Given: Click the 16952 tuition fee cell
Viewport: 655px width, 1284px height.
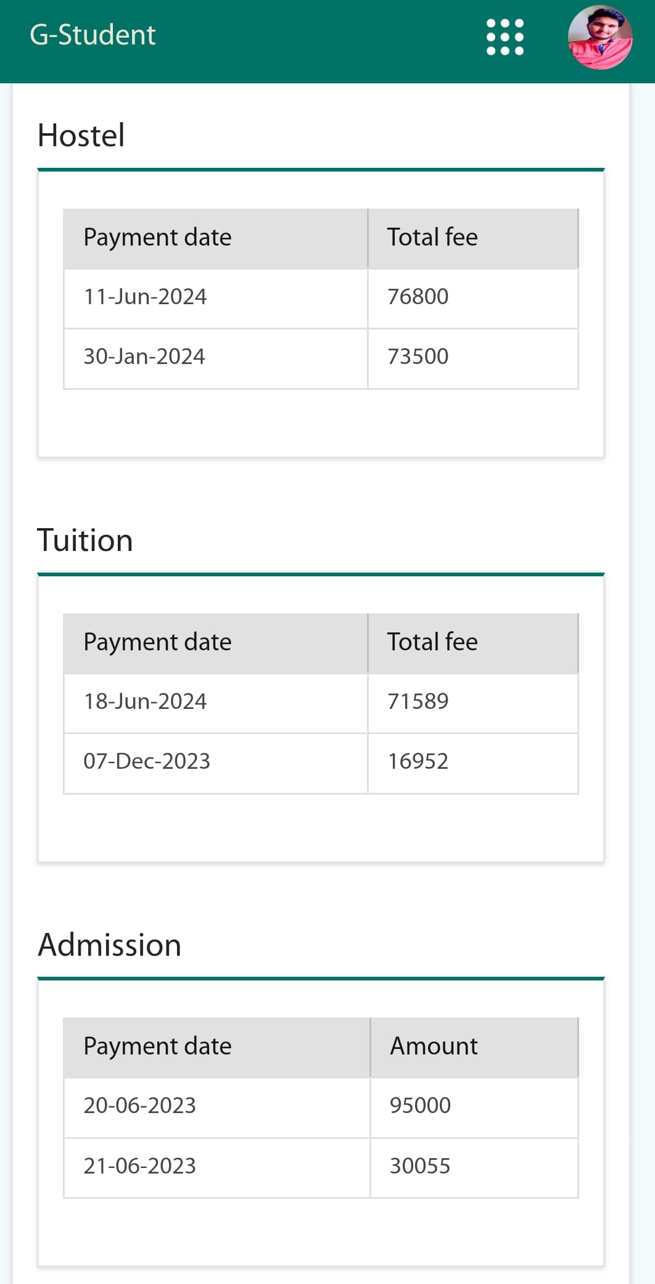Looking at the screenshot, I should [418, 761].
